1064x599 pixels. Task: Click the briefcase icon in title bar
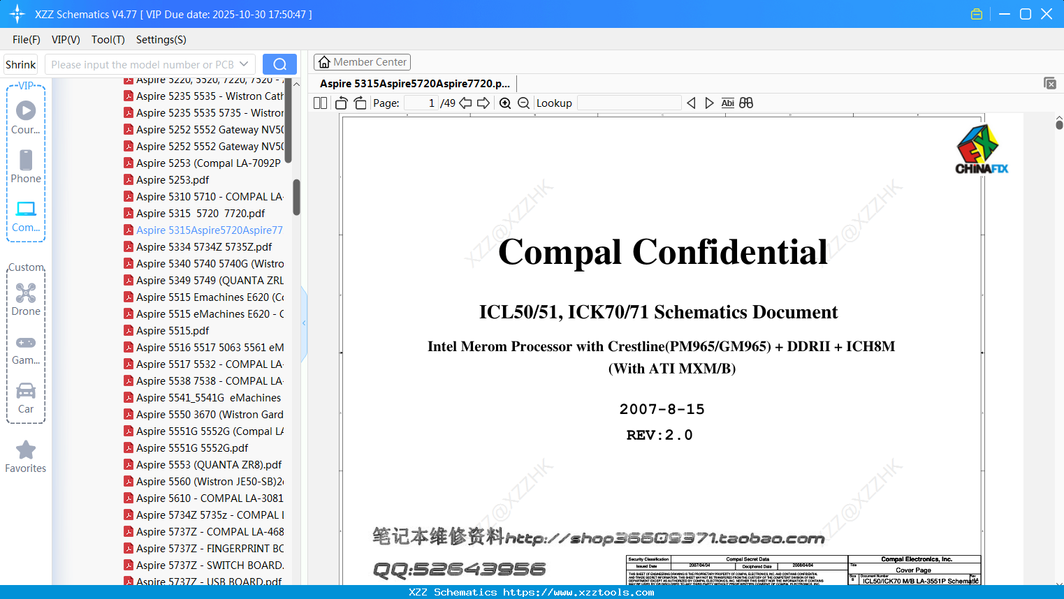pos(977,14)
